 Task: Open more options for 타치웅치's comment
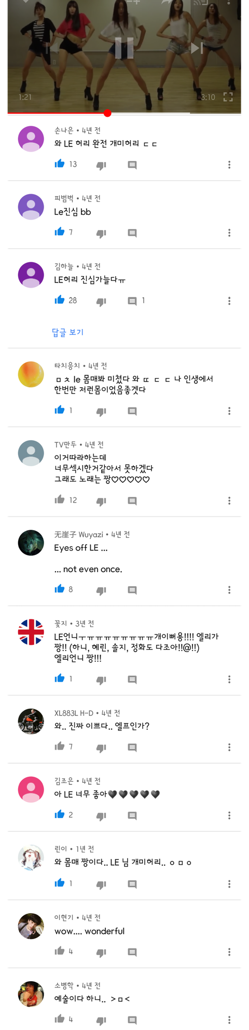229,411
